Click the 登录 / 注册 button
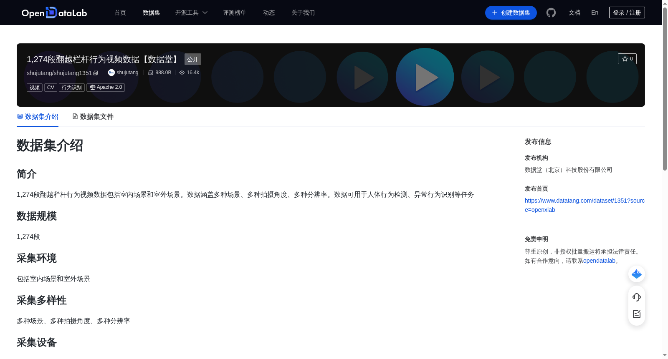 coord(627,13)
